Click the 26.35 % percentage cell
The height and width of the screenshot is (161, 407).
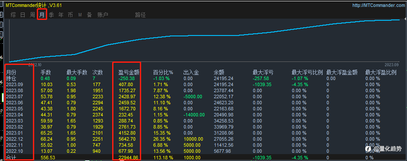(x=162, y=139)
